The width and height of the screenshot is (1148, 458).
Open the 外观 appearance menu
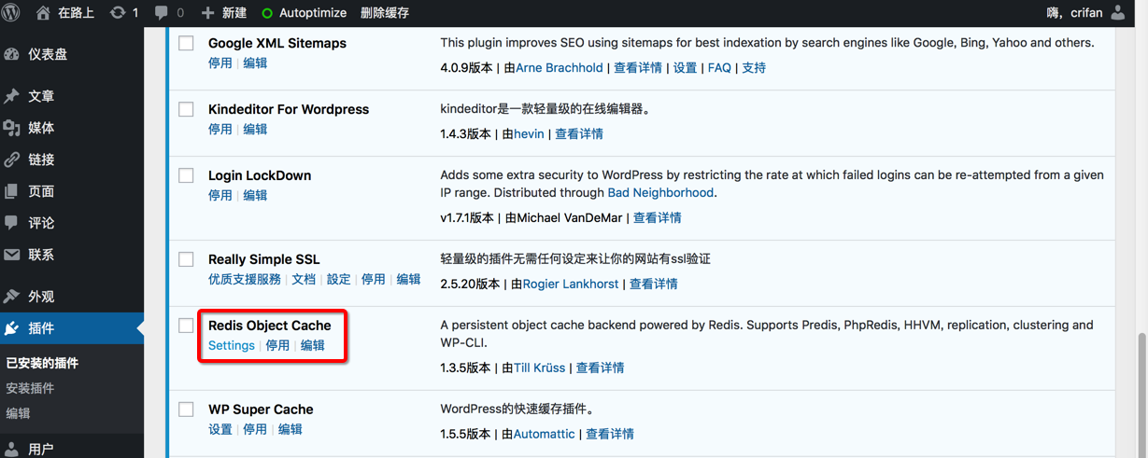coord(41,297)
